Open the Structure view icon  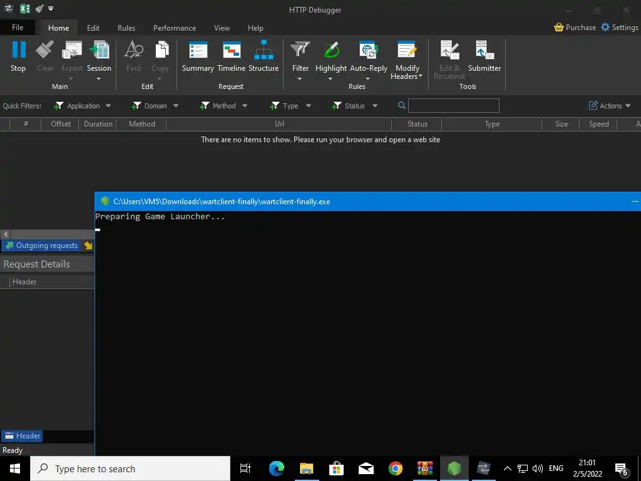pyautogui.click(x=264, y=50)
